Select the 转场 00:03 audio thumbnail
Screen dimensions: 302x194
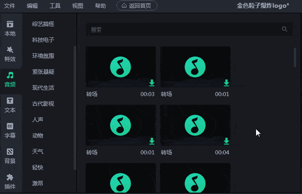[x=121, y=67]
